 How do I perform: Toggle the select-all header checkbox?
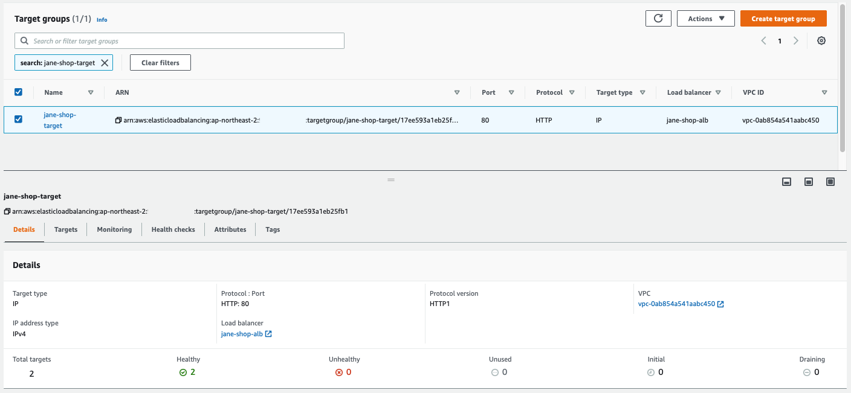pos(18,92)
